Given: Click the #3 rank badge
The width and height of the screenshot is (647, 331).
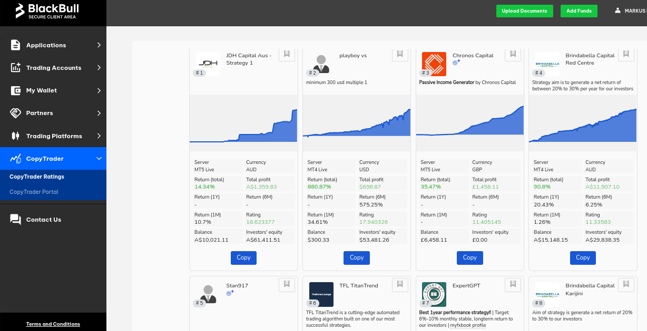Looking at the screenshot, I should [426, 73].
